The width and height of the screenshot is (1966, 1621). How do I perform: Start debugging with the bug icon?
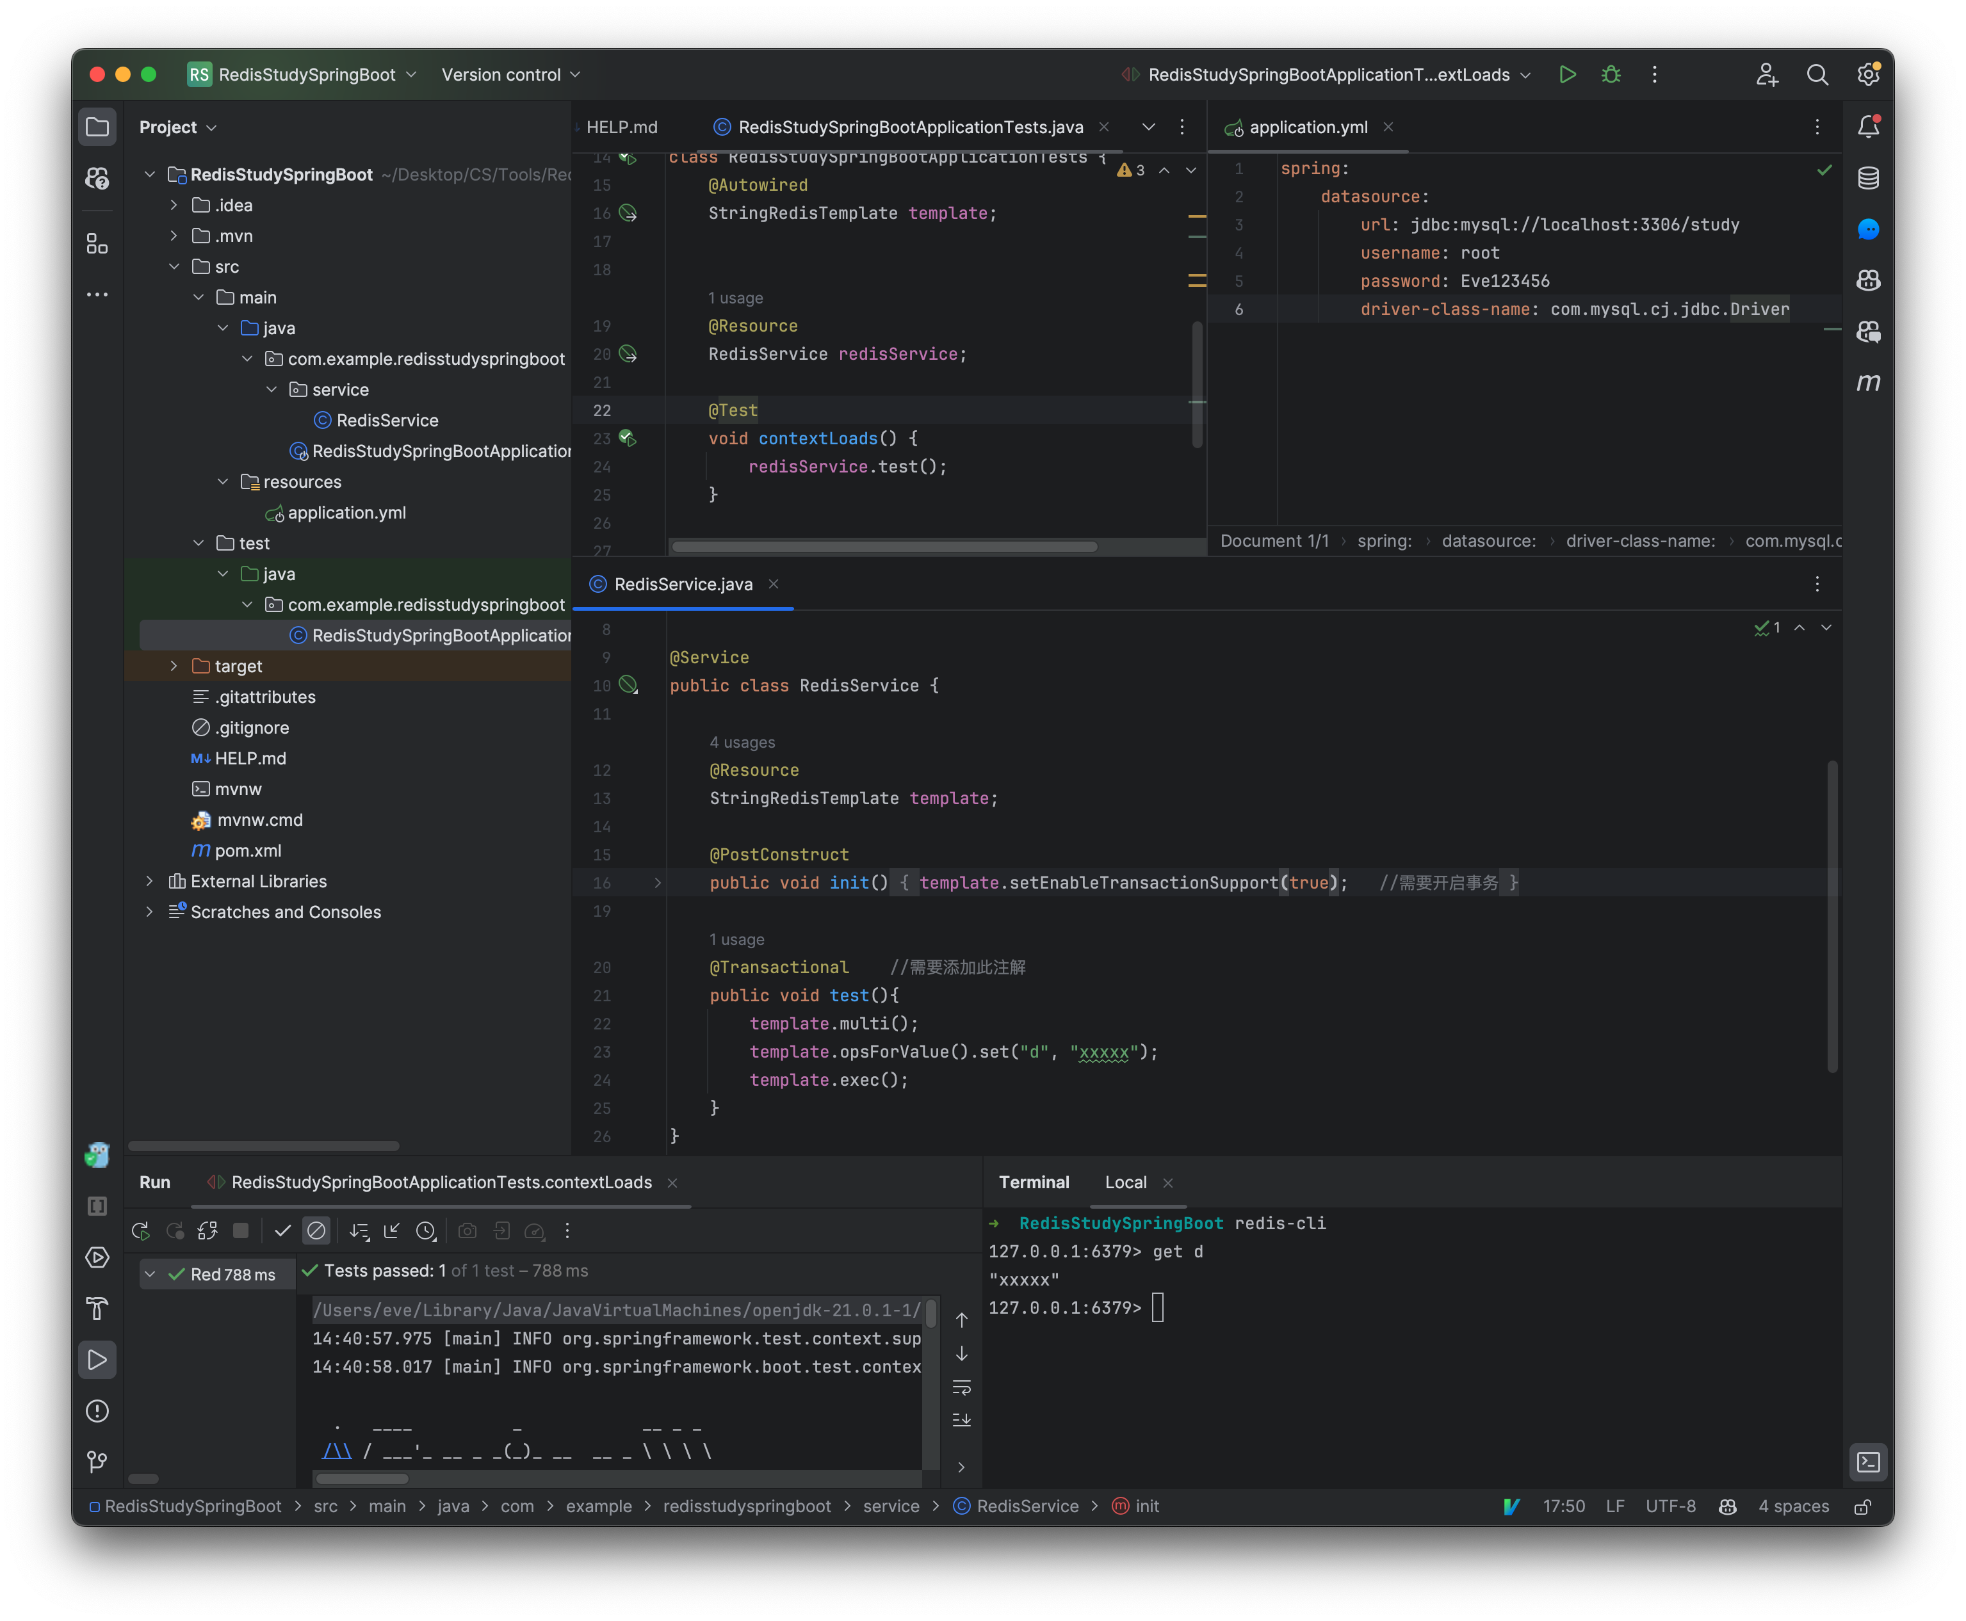[1611, 75]
